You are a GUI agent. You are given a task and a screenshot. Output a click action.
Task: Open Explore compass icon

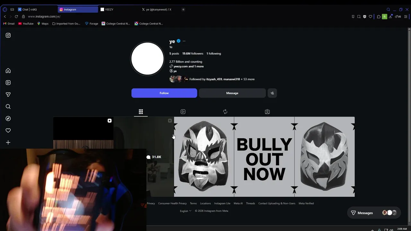8,118
